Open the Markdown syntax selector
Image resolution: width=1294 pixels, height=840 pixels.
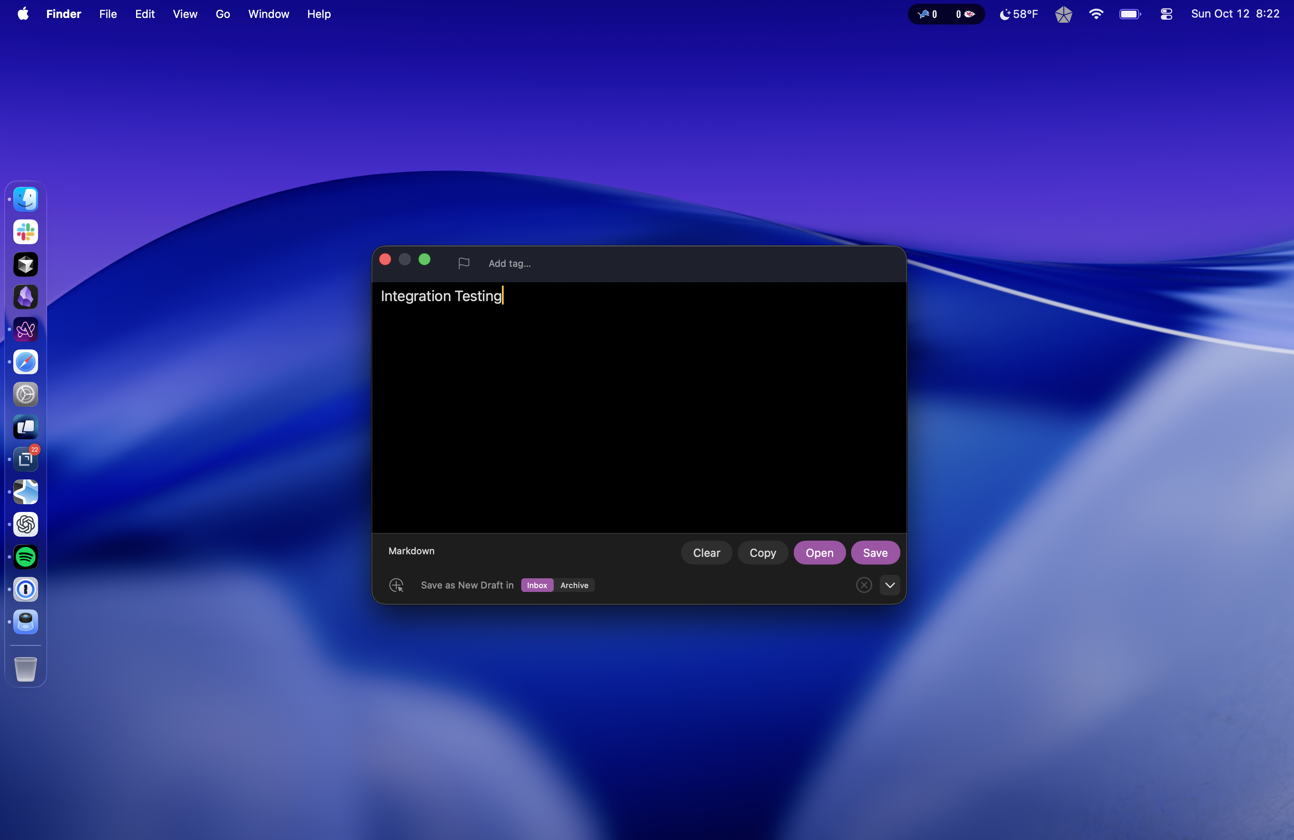coord(411,551)
